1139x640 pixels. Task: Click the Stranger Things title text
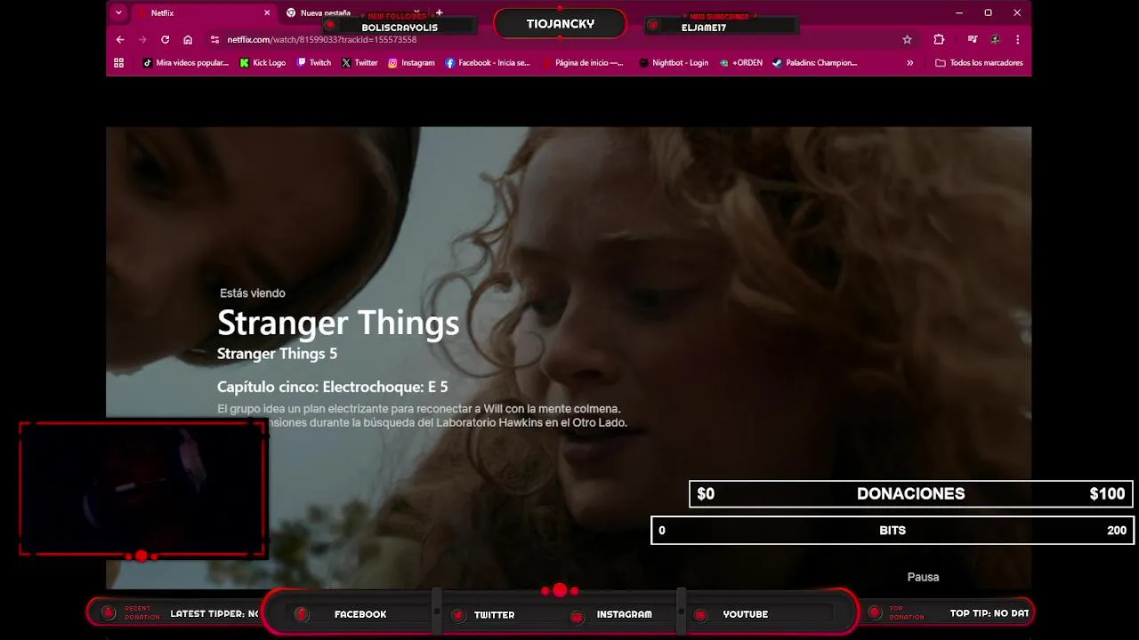[338, 323]
